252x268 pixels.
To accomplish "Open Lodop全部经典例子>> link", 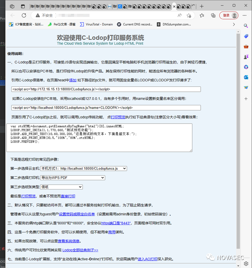I will [80, 250].
